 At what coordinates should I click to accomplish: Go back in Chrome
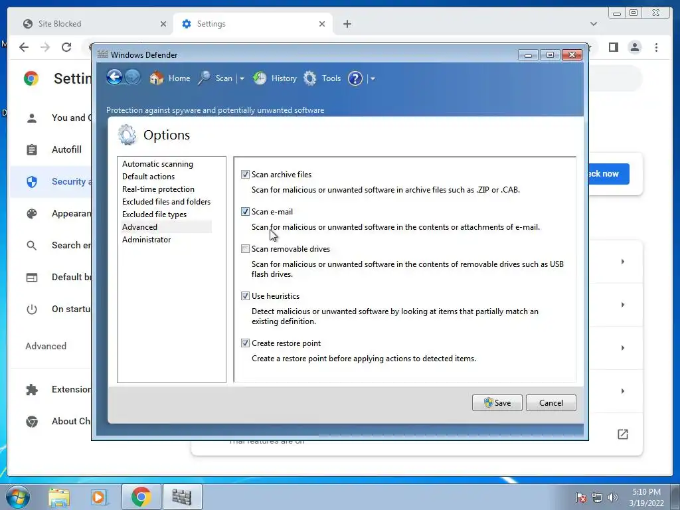point(24,47)
